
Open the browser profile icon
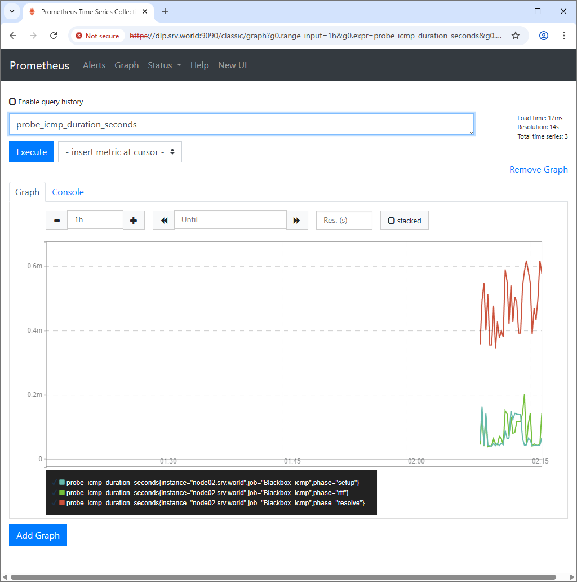543,36
